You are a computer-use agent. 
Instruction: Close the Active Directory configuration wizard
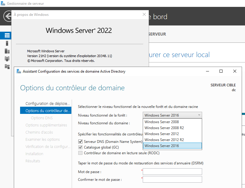point(235,71)
